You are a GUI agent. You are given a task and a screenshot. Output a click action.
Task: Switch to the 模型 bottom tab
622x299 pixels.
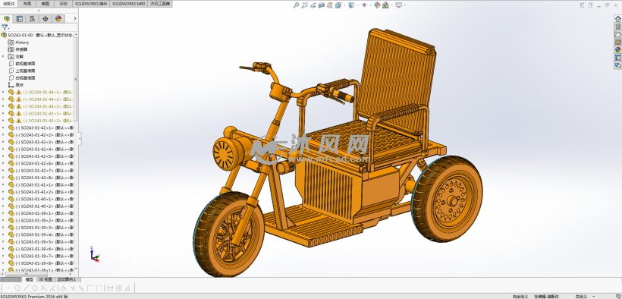pos(29,279)
